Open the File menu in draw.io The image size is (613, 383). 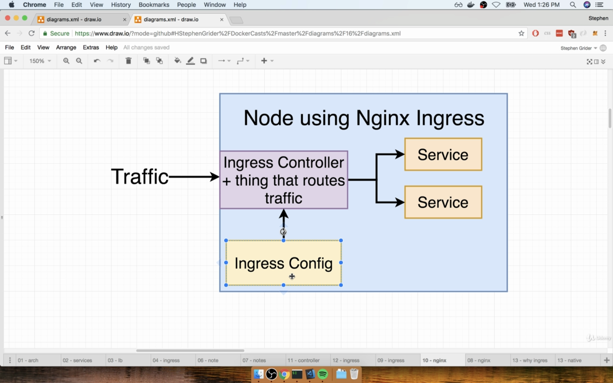pyautogui.click(x=10, y=47)
